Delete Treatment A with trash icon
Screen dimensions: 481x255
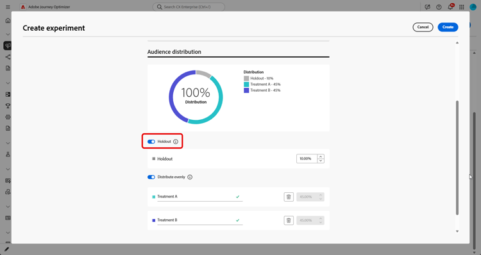(289, 197)
